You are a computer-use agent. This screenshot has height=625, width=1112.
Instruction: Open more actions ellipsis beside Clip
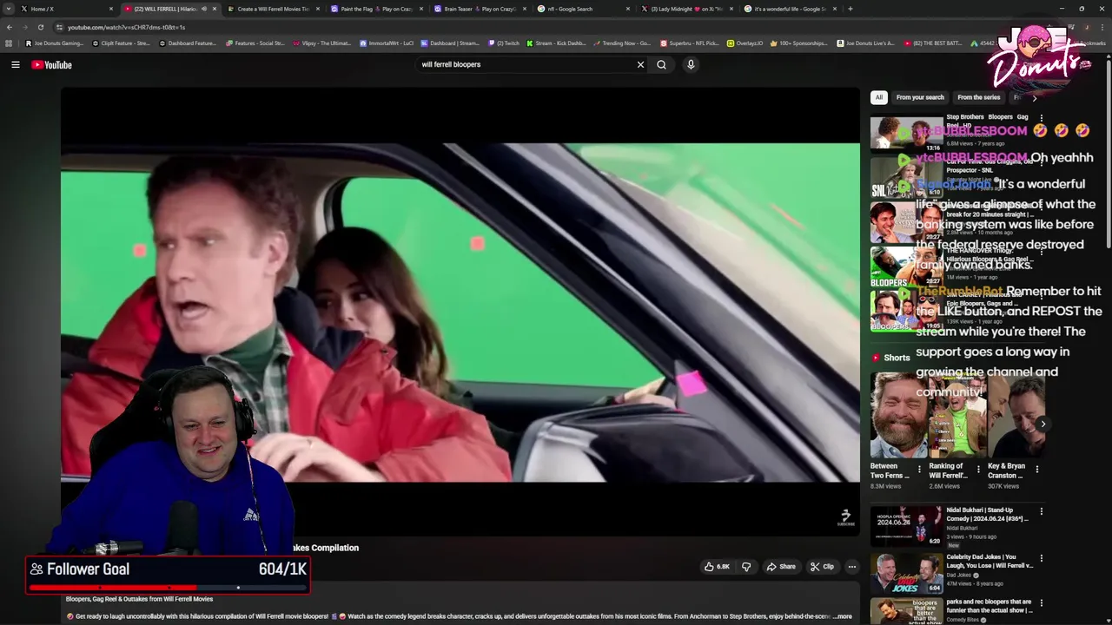pos(851,567)
